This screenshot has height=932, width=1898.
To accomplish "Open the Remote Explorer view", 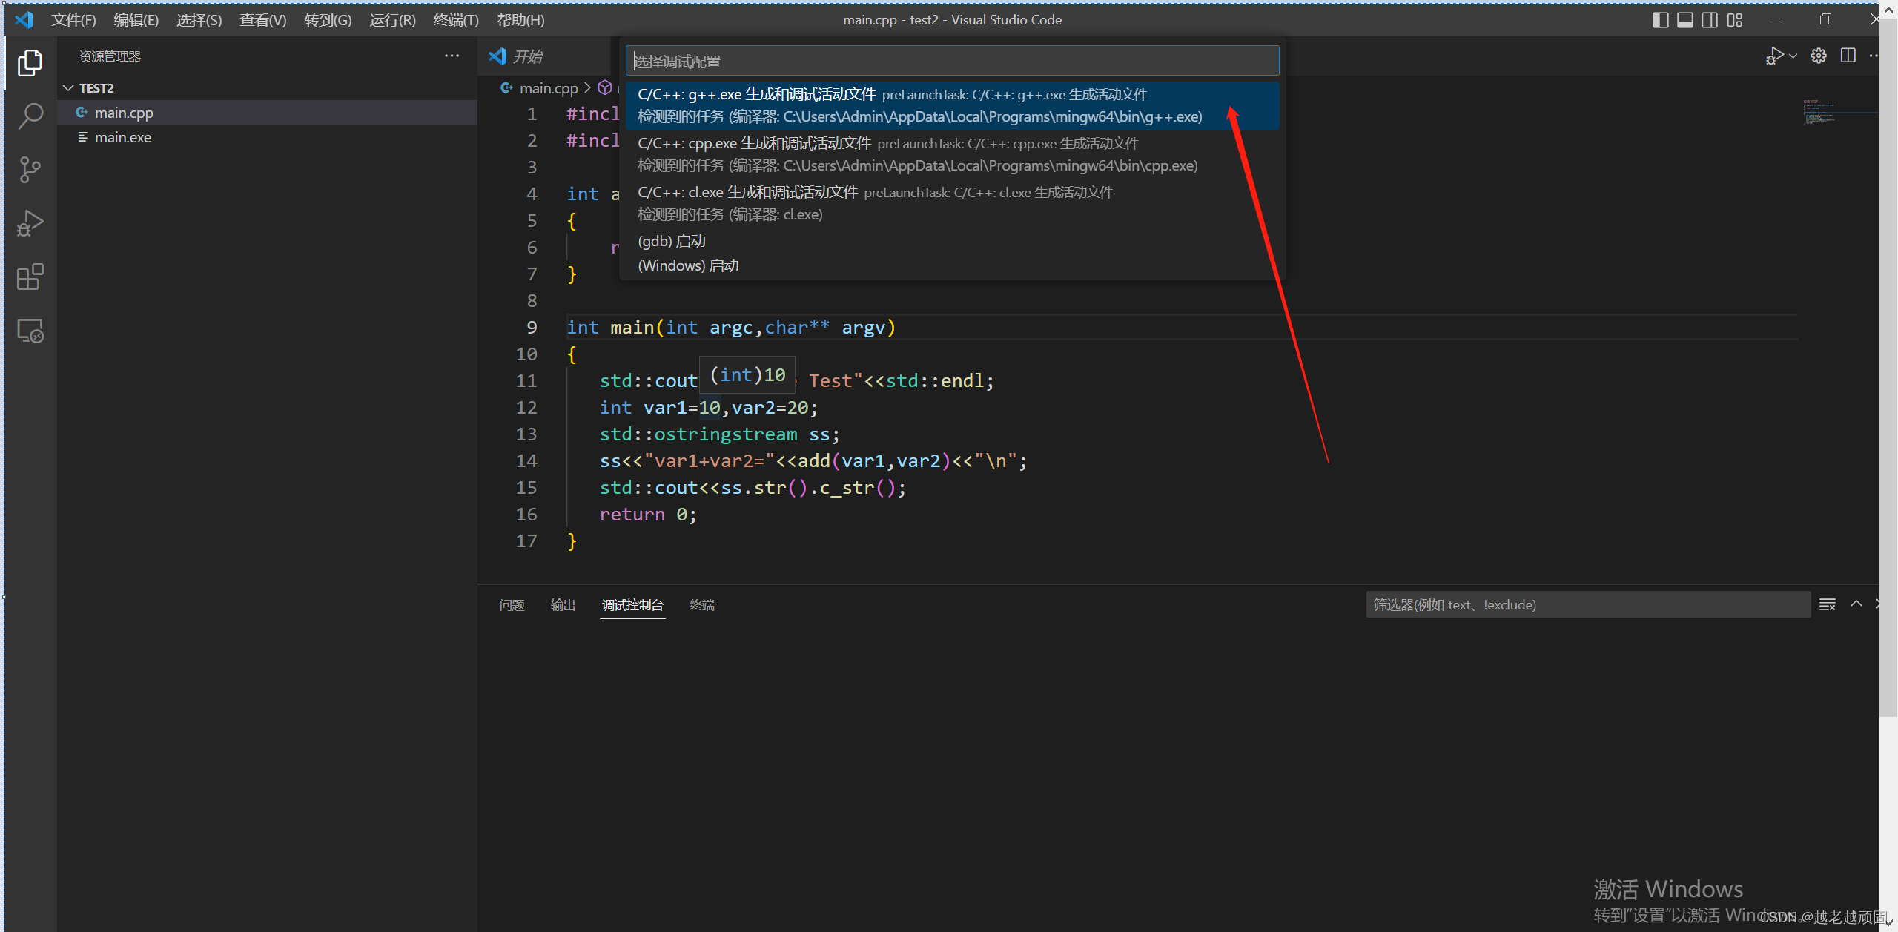I will coord(30,331).
